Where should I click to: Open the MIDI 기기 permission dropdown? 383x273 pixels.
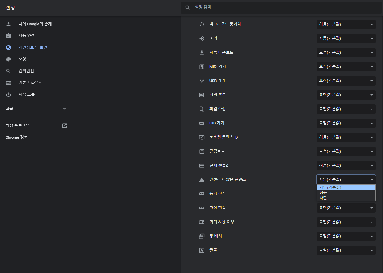pos(346,67)
